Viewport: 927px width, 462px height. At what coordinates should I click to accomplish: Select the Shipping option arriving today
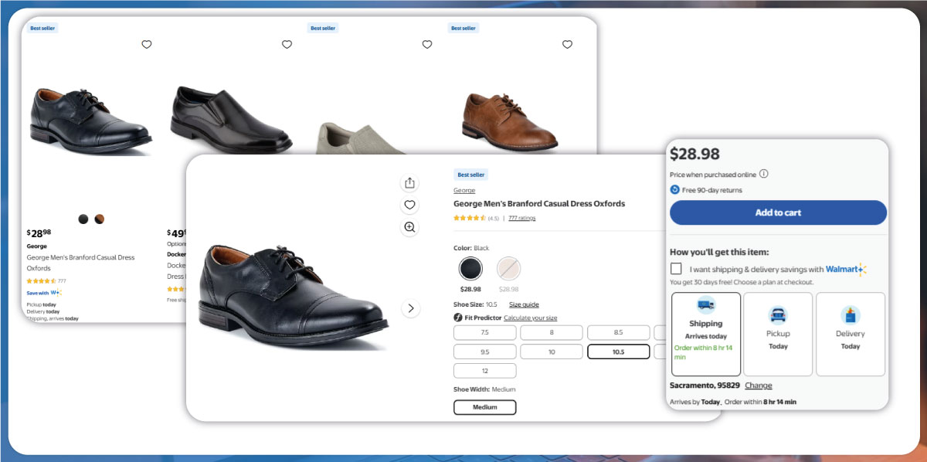coord(705,334)
